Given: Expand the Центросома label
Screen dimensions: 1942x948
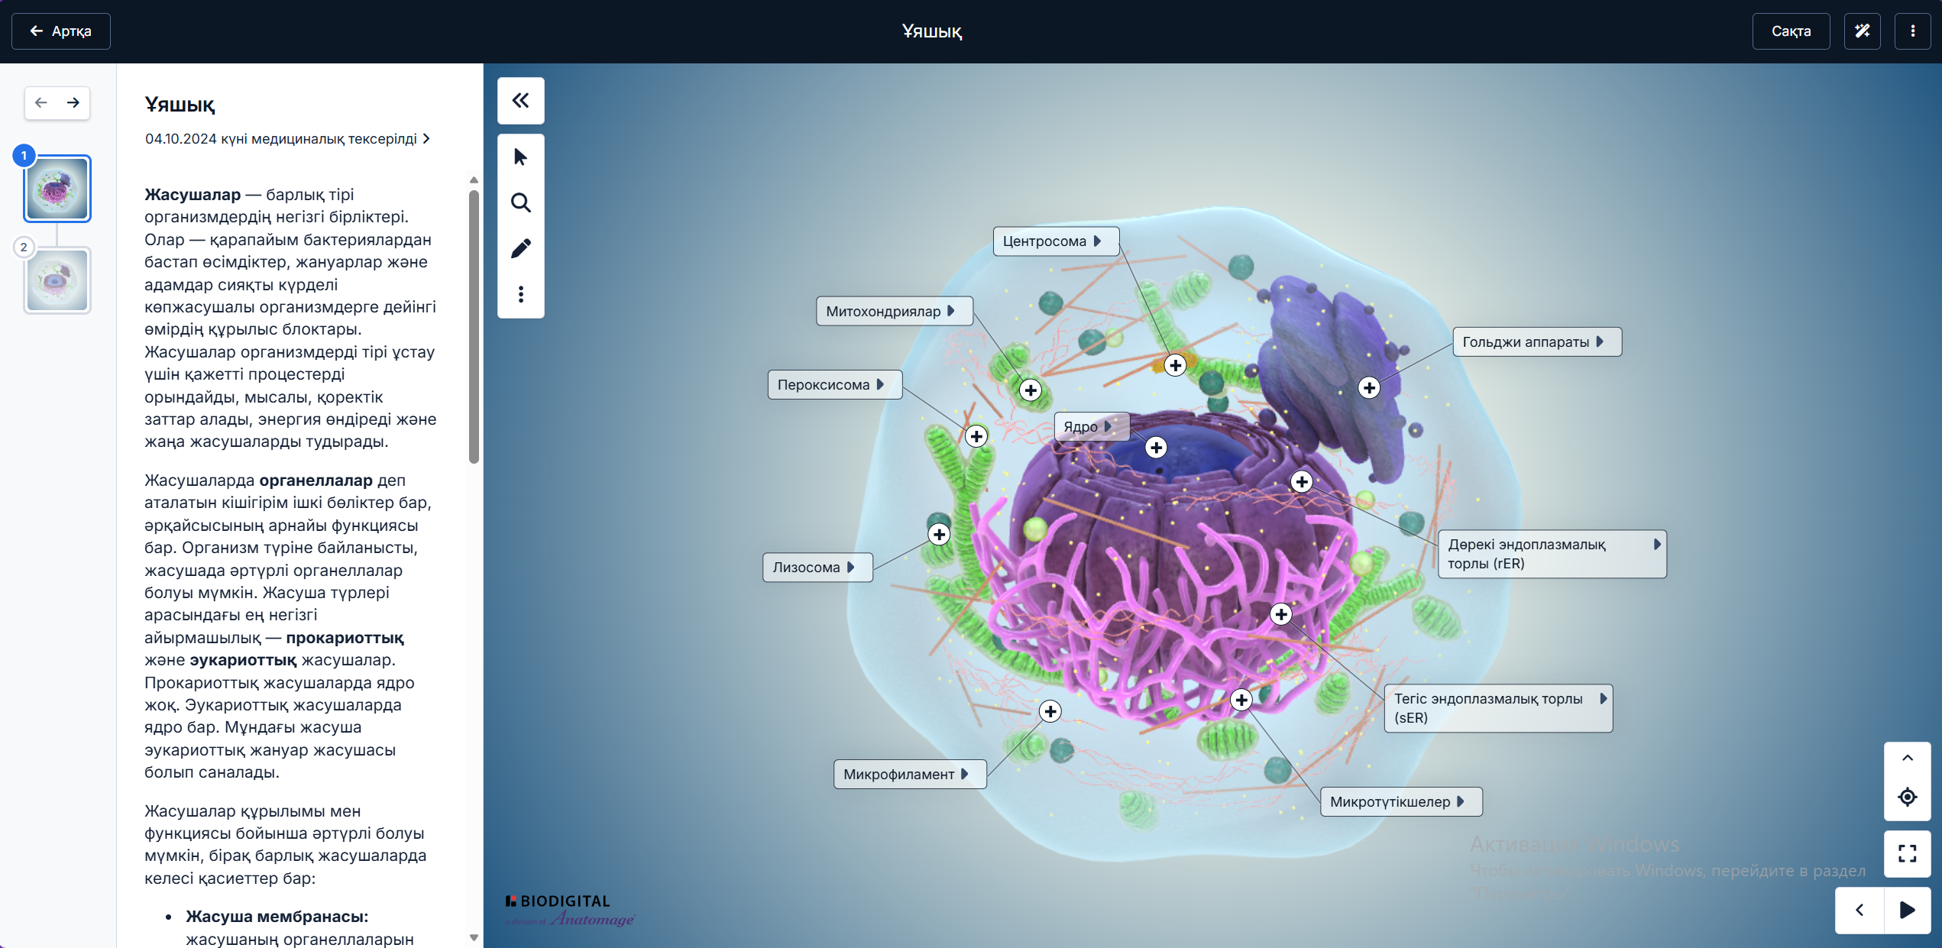Looking at the screenshot, I should tap(1097, 241).
